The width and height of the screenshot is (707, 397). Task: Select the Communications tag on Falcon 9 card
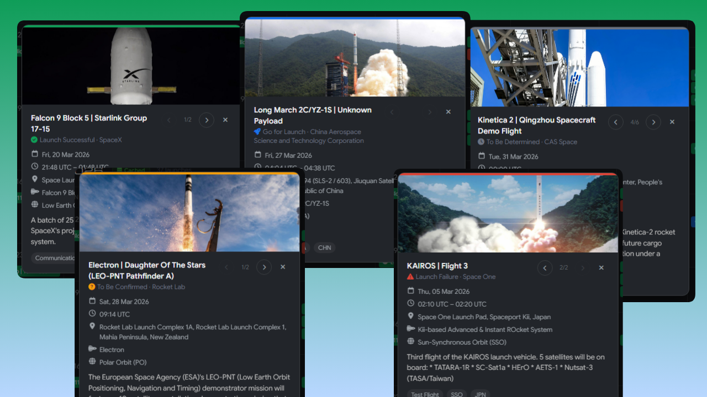click(54, 258)
